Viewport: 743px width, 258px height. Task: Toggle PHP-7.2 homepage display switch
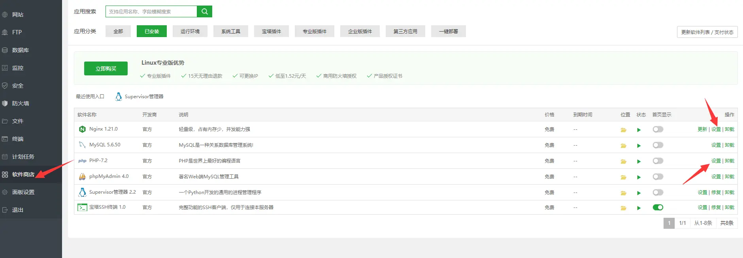click(x=658, y=161)
